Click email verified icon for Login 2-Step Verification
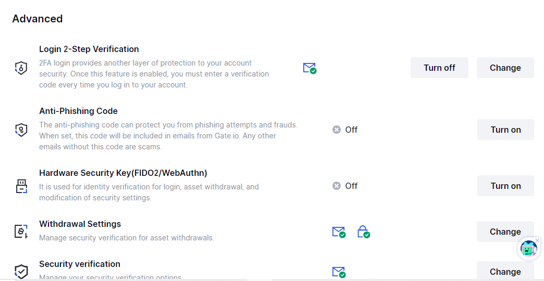This screenshot has height=281, width=544. (310, 68)
